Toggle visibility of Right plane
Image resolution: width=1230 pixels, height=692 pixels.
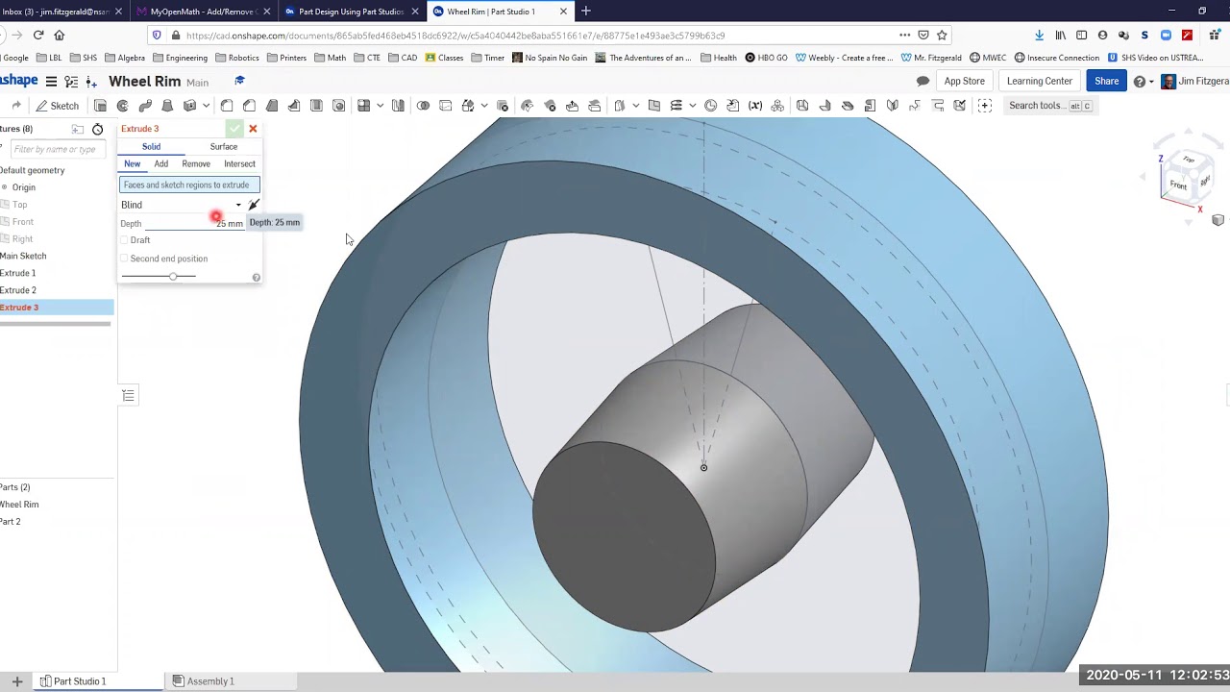point(5,239)
